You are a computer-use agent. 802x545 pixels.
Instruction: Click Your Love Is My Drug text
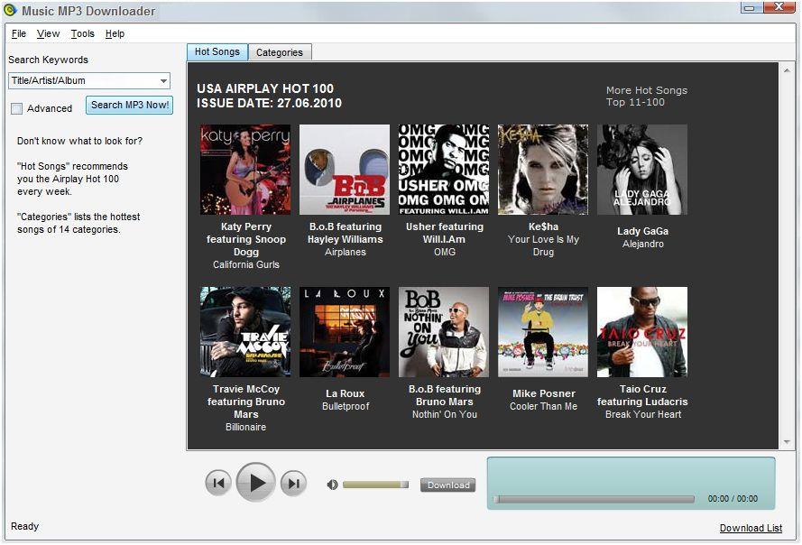click(x=543, y=245)
